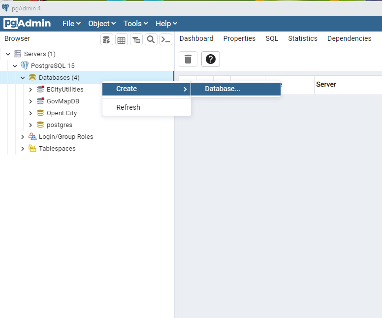Viewport: 382px width, 318px height.
Task: Select the GovMapDB database label
Action: click(x=63, y=101)
